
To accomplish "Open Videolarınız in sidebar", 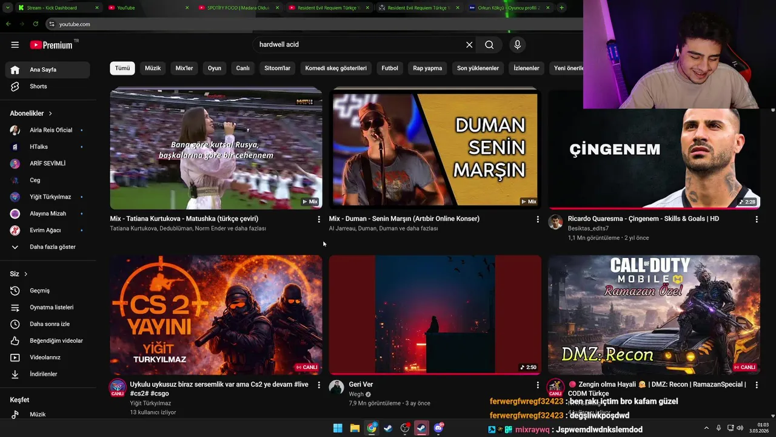I will 47,357.
